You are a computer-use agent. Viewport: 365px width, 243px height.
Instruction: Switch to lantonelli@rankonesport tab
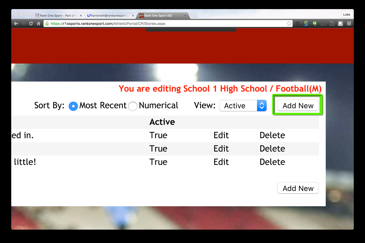110,16
